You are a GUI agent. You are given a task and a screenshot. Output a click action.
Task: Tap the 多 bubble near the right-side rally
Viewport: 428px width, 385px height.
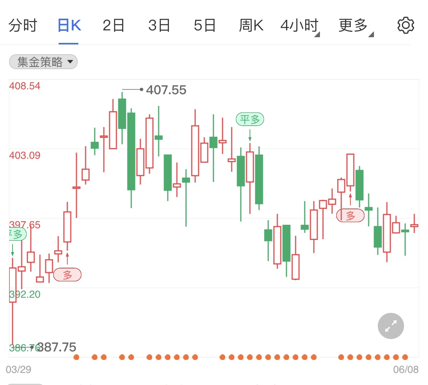350,215
